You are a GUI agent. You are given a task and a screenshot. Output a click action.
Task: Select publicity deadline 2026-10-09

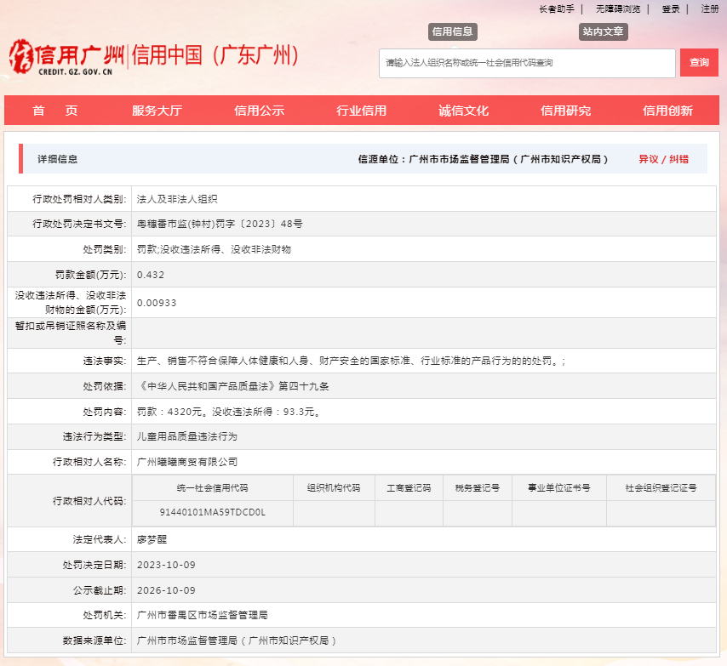pos(166,590)
